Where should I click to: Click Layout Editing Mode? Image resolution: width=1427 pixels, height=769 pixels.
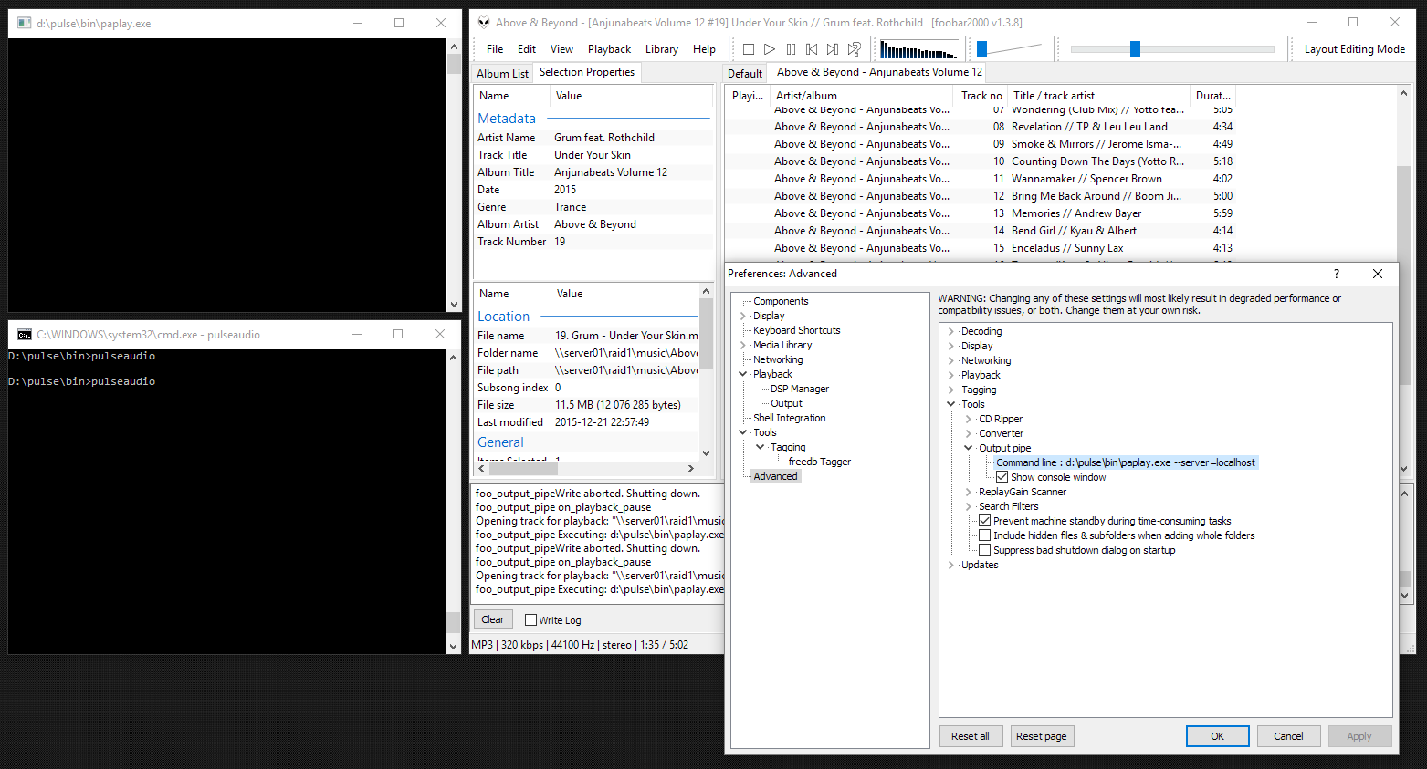(1355, 49)
